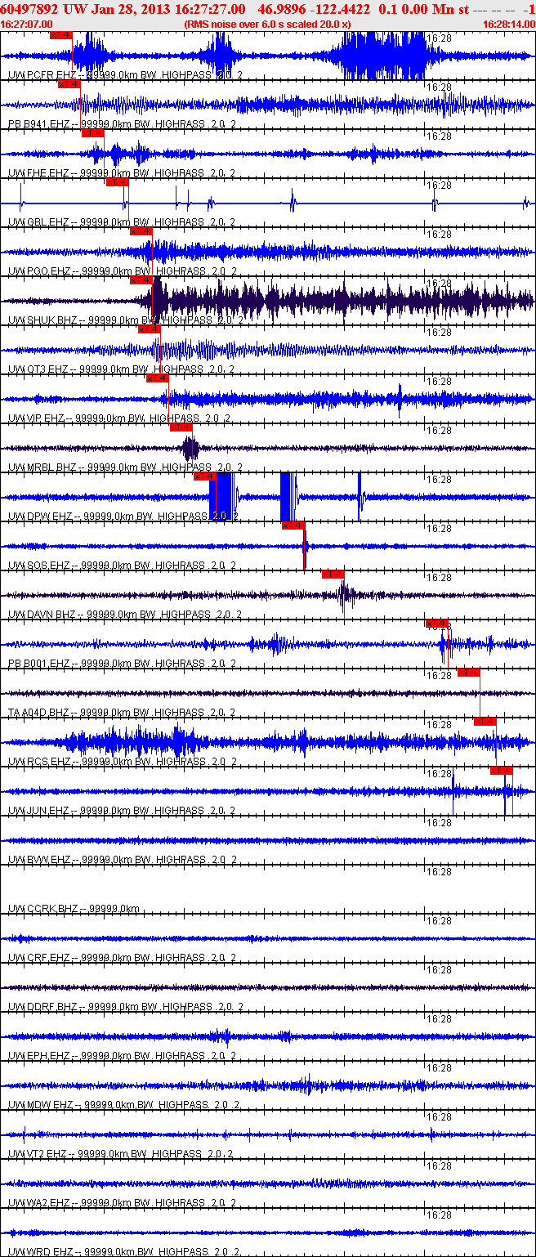Viewport: 536px width, 1257px height.
Task: Select the UW BVW EHZ trace label
Action: tap(122, 860)
